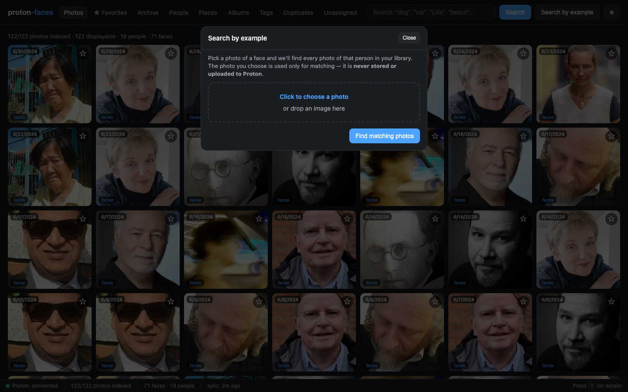Click Find matching photos button
628x392 pixels.
point(385,136)
